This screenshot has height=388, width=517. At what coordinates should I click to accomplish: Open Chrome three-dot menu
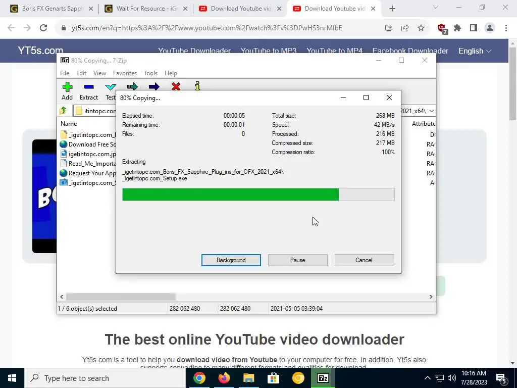506,28
